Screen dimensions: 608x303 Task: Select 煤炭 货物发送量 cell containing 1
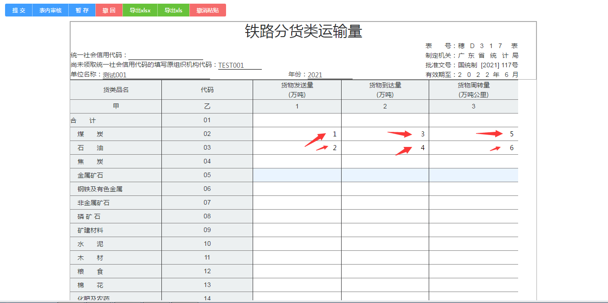297,134
